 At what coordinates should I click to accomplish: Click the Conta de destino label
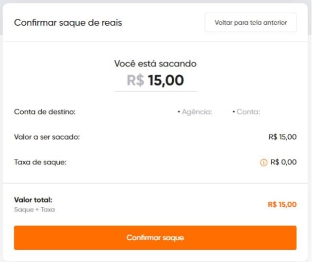pos(45,112)
